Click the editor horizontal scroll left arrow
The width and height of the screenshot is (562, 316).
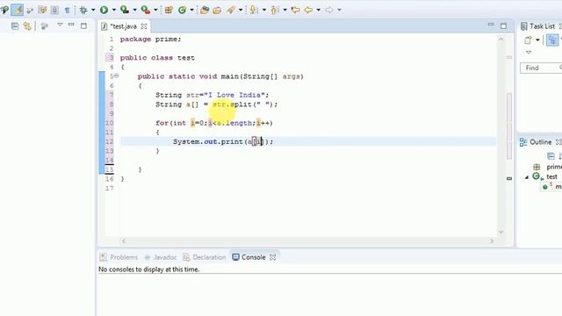click(x=124, y=241)
